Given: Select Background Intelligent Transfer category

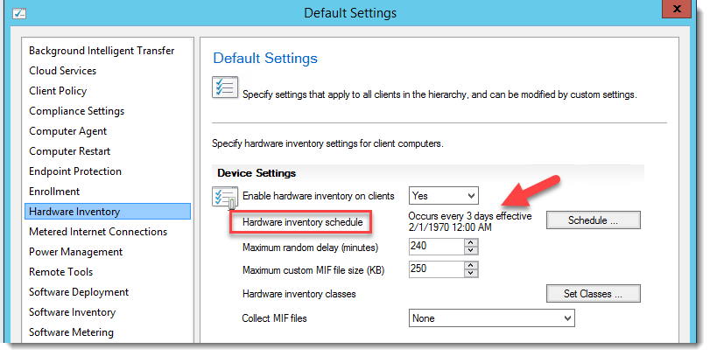Looking at the screenshot, I should click(102, 51).
